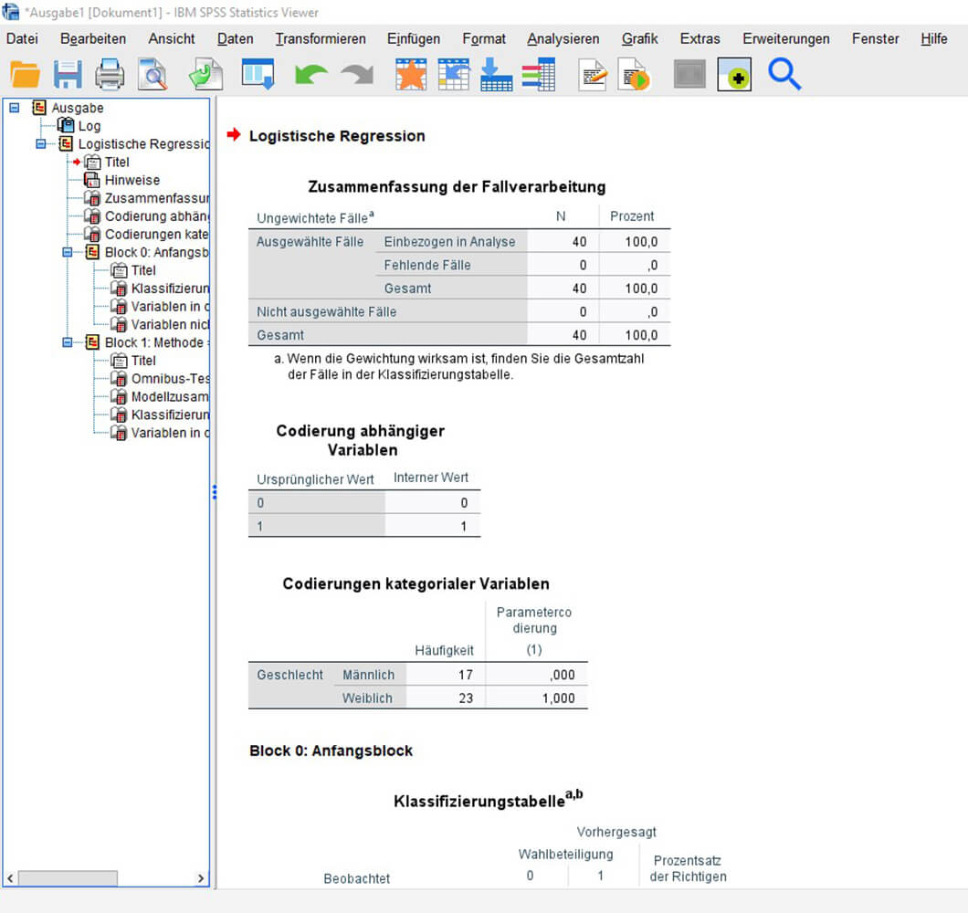This screenshot has height=913, width=968.
Task: Start a search with the magnifying glass icon
Action: (x=784, y=74)
